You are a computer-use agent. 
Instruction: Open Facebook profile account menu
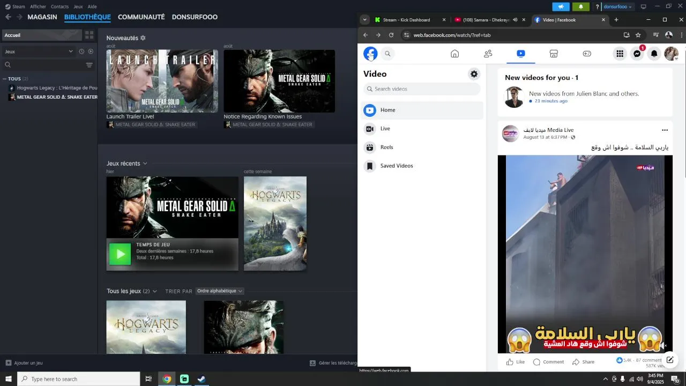coord(671,54)
